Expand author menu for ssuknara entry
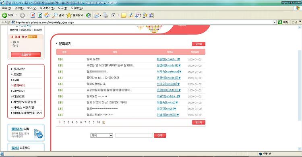The height and width of the screenshot is (157, 302). (180, 72)
